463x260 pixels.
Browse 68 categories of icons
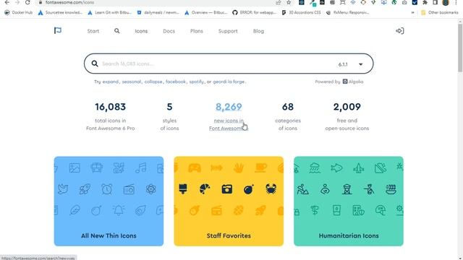click(288, 116)
